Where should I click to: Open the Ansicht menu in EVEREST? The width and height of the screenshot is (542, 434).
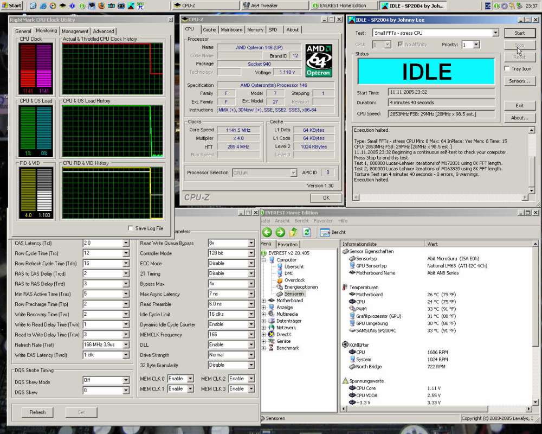click(282, 221)
